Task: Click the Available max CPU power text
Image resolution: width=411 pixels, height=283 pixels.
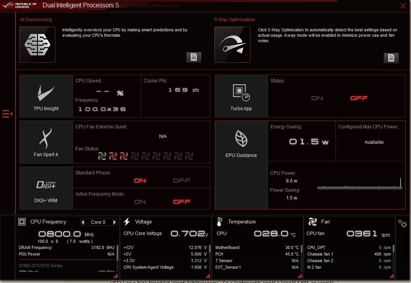Action: (374, 142)
